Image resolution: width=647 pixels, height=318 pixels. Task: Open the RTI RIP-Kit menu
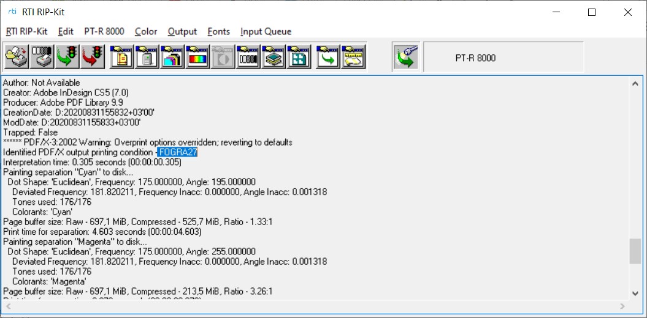[27, 32]
